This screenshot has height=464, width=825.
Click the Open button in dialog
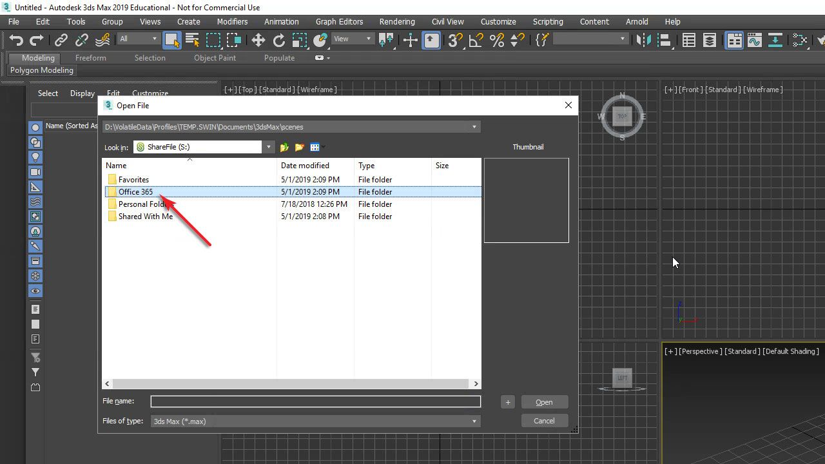click(544, 402)
